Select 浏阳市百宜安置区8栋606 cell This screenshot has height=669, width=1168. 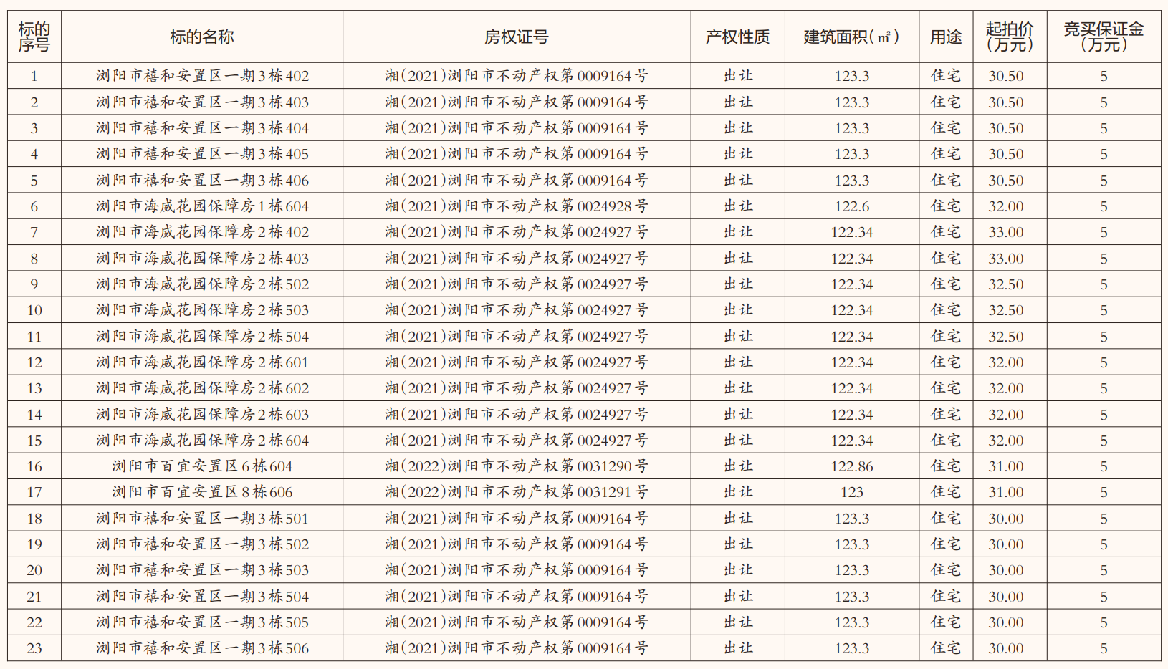(x=202, y=492)
